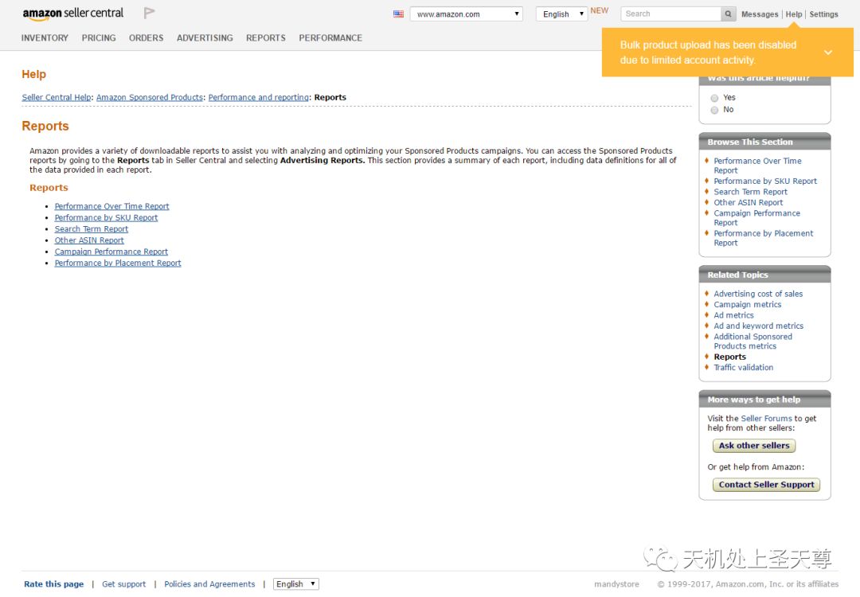Open Policies and Agreements footer link

(209, 583)
